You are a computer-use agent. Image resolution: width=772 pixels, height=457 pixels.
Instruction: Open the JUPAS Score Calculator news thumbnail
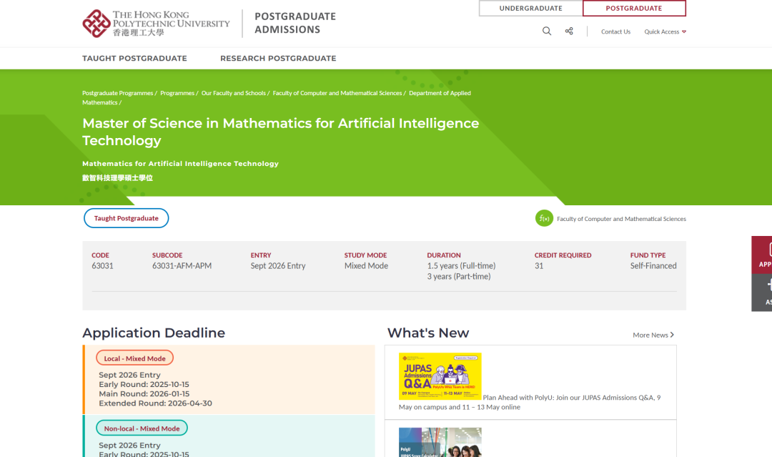(440, 442)
